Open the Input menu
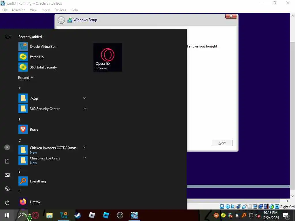Screen dimensions: 295x221 (x=46, y=10)
